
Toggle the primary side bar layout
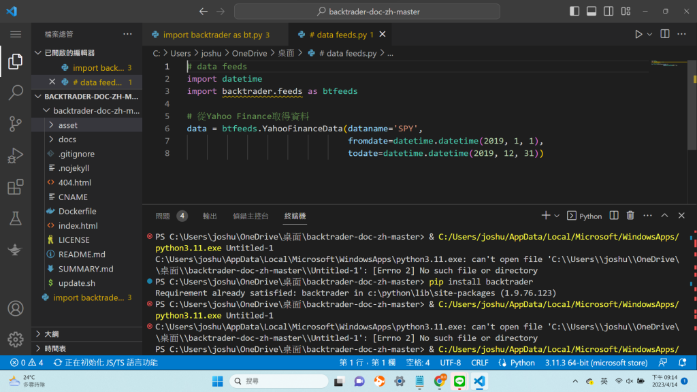(x=574, y=12)
